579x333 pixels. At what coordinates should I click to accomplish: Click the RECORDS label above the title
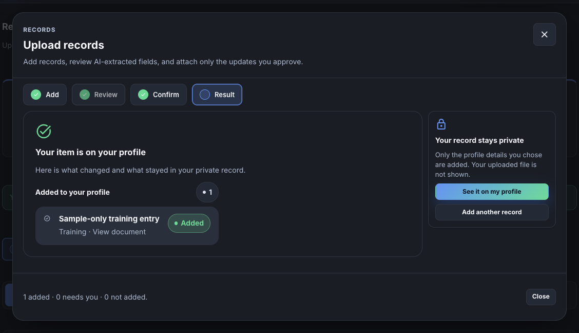pos(39,30)
